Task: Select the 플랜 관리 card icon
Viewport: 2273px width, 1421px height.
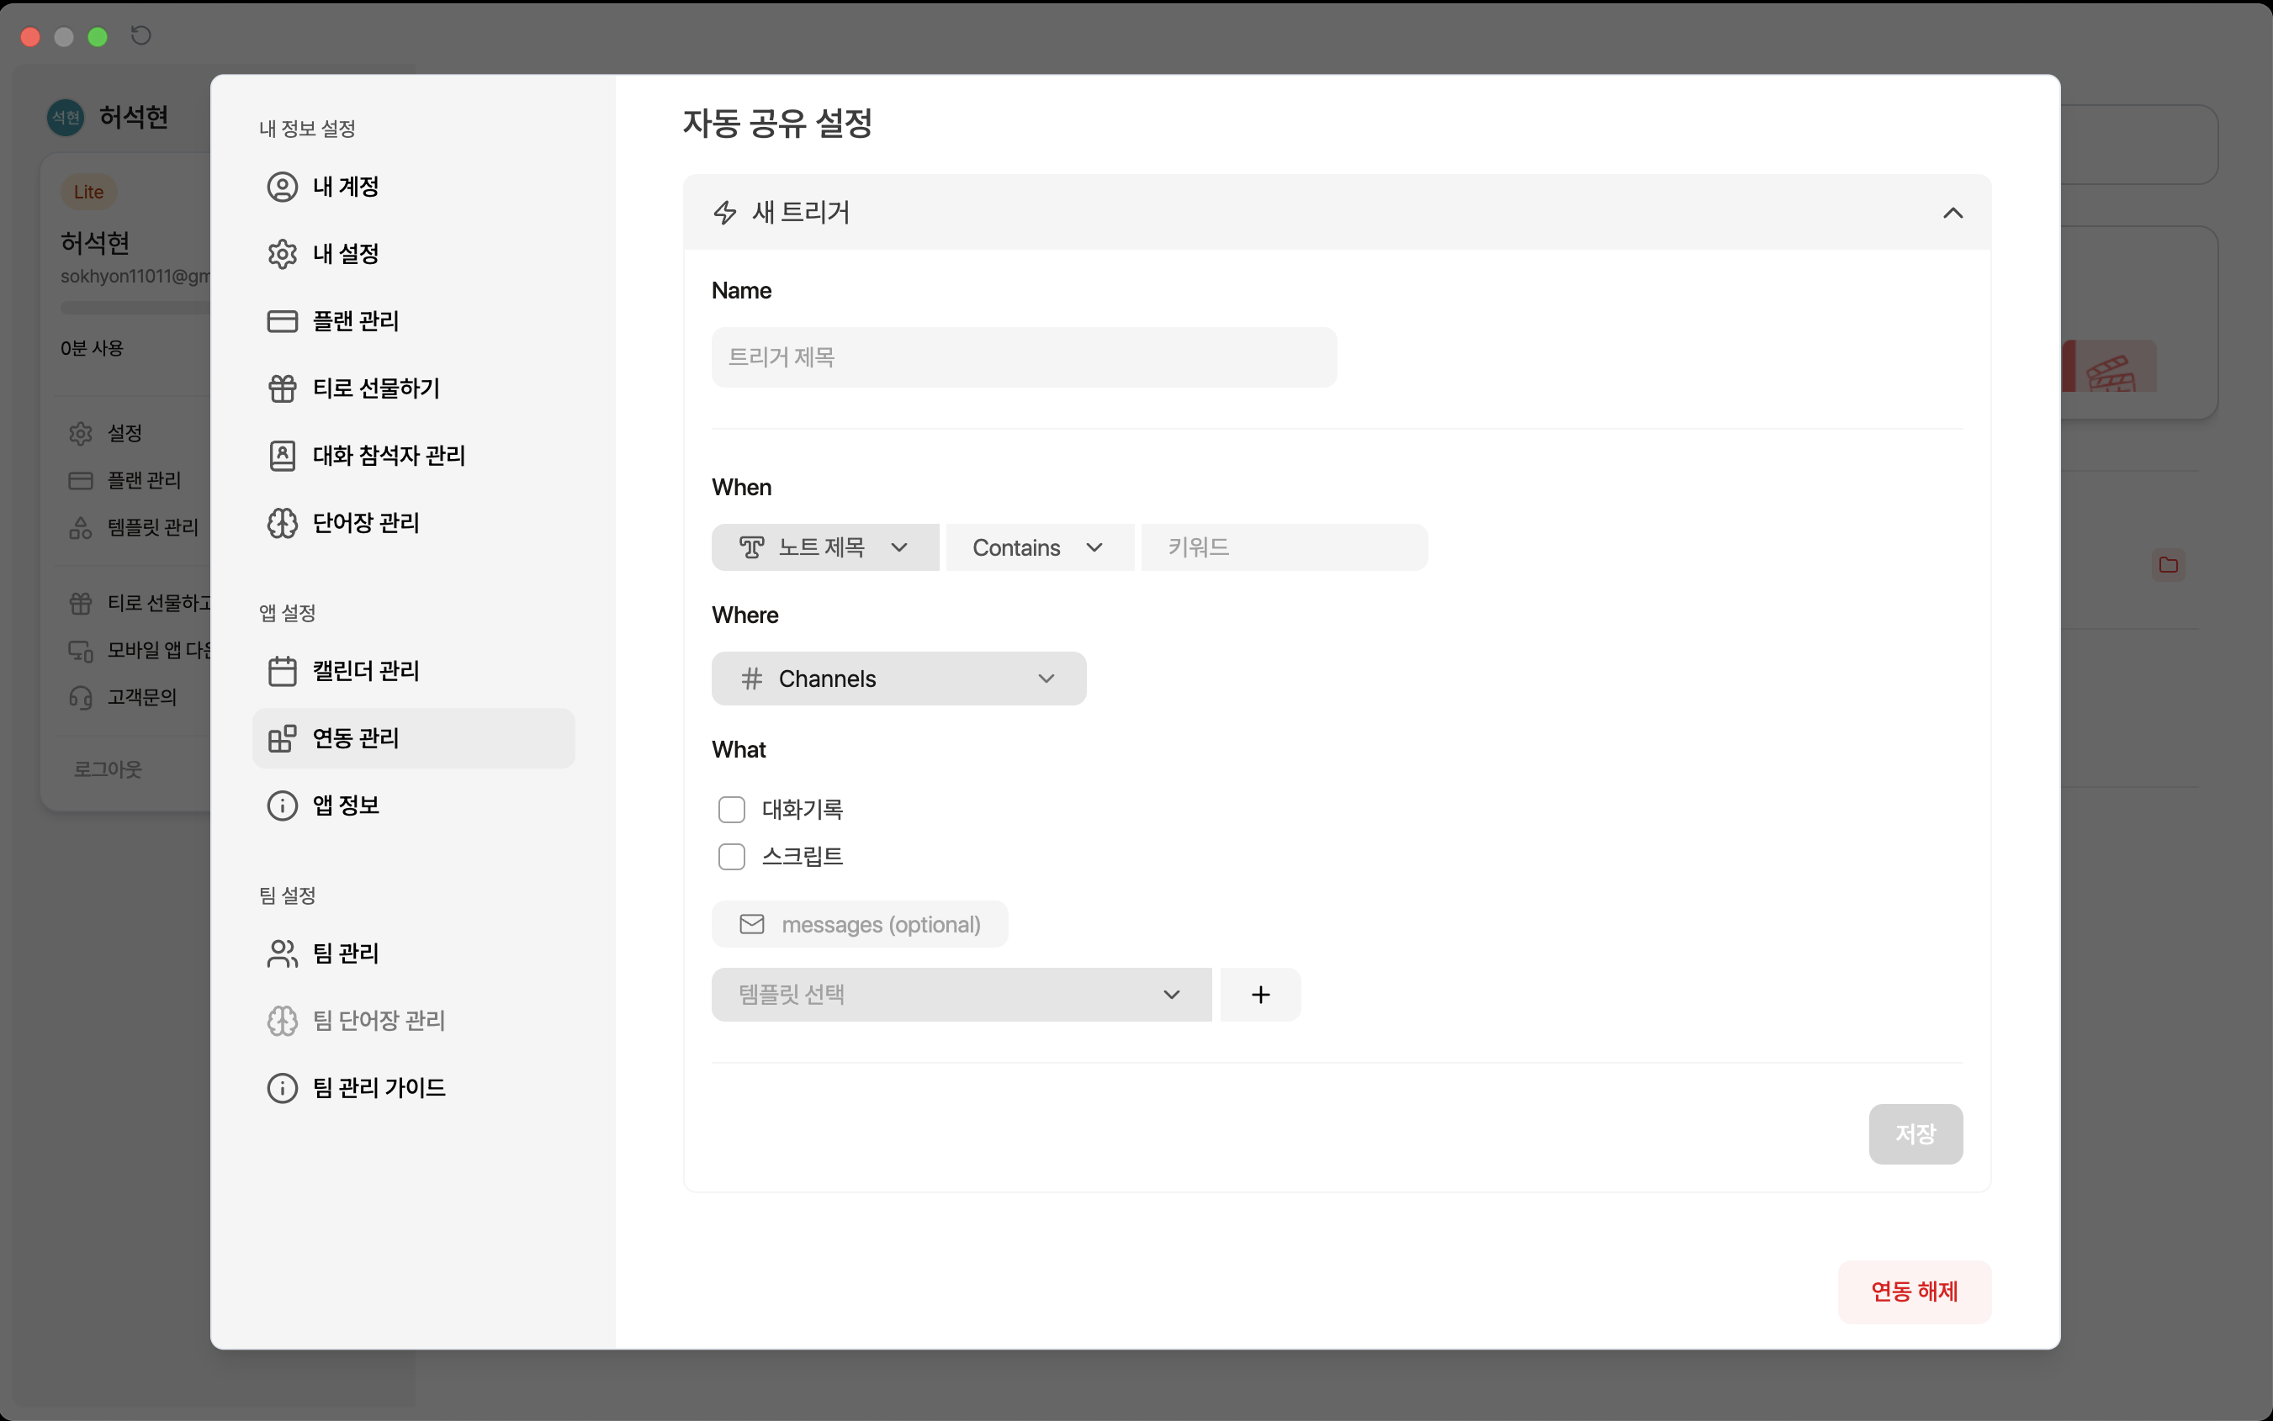Action: tap(282, 321)
